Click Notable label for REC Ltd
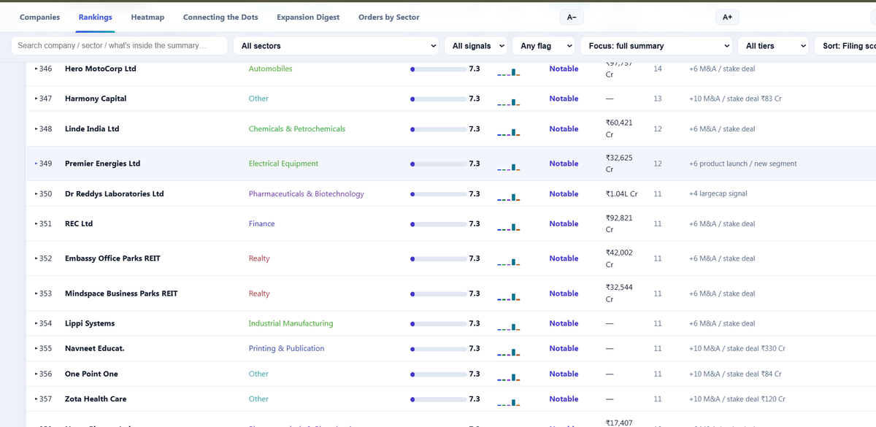The image size is (876, 427). point(564,223)
